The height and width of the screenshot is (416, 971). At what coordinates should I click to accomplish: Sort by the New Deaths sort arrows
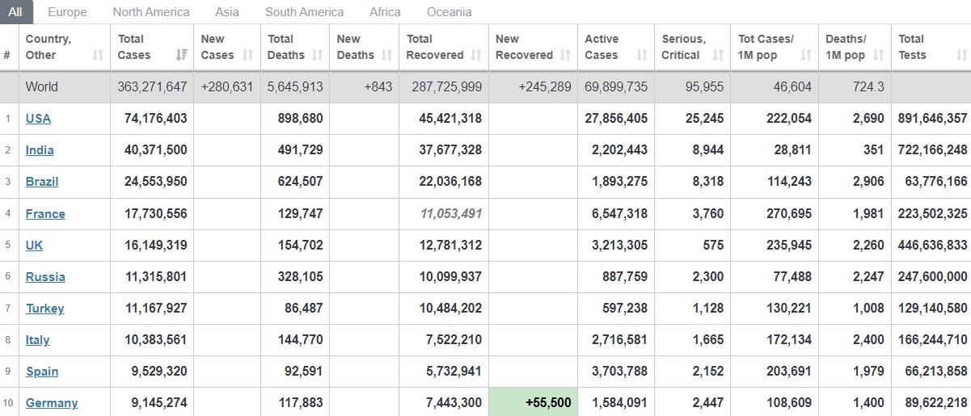[386, 56]
